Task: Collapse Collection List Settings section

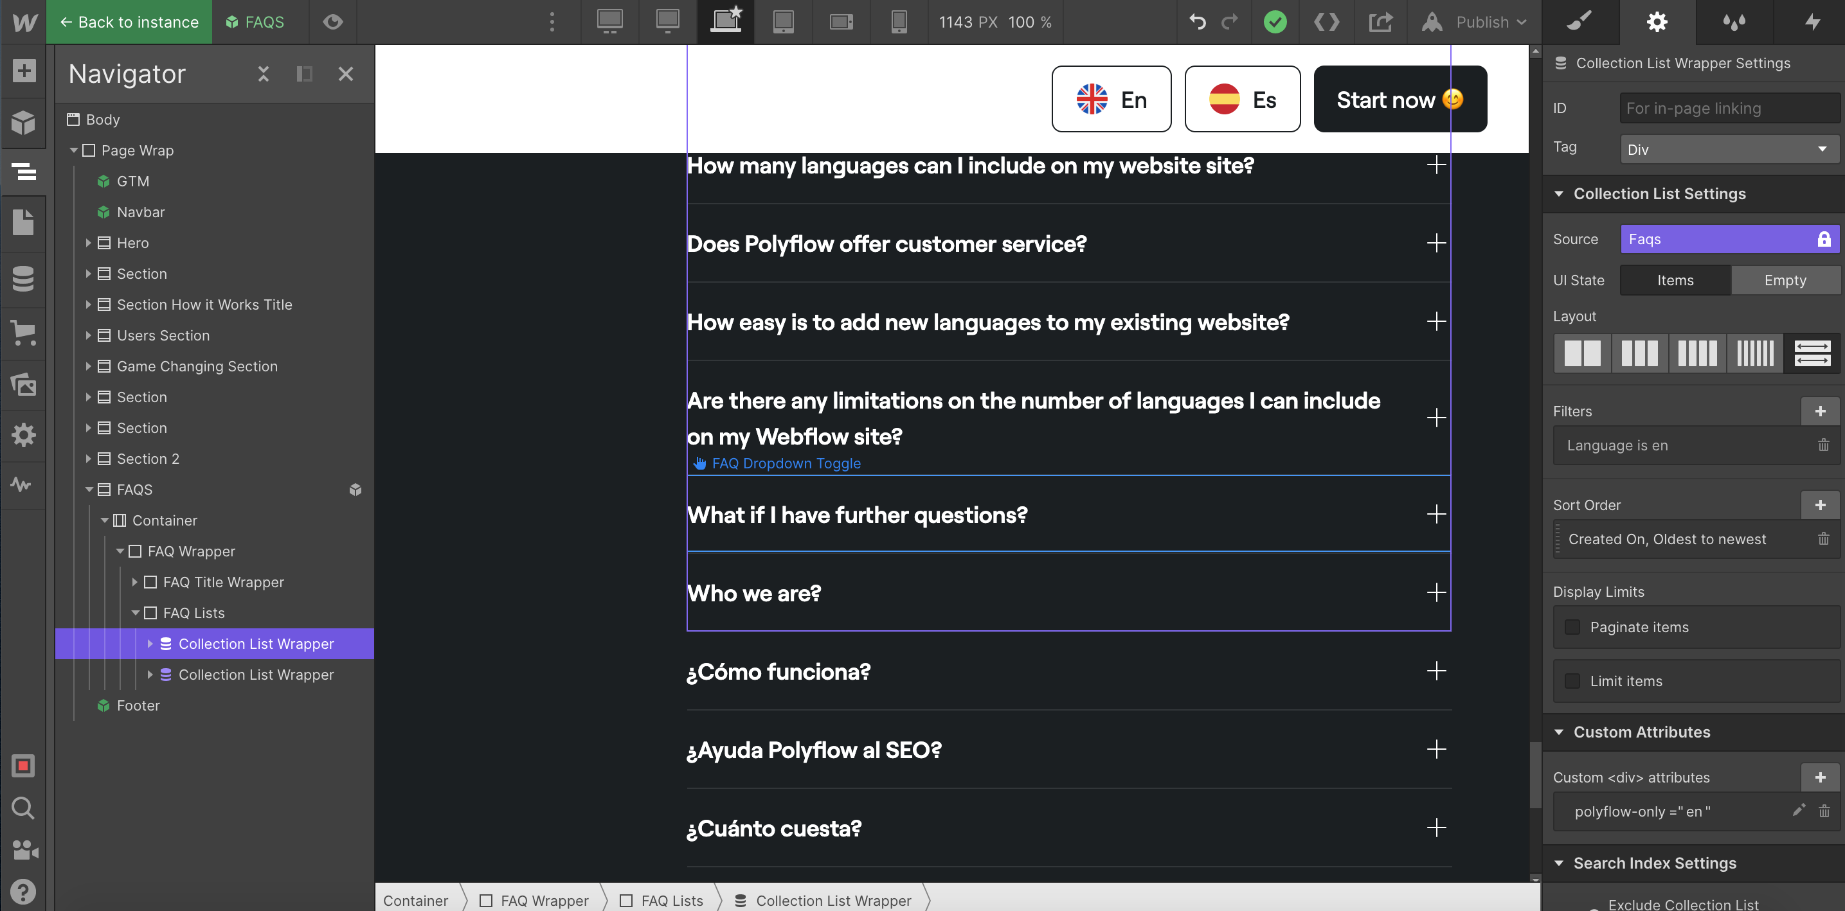Action: tap(1558, 194)
